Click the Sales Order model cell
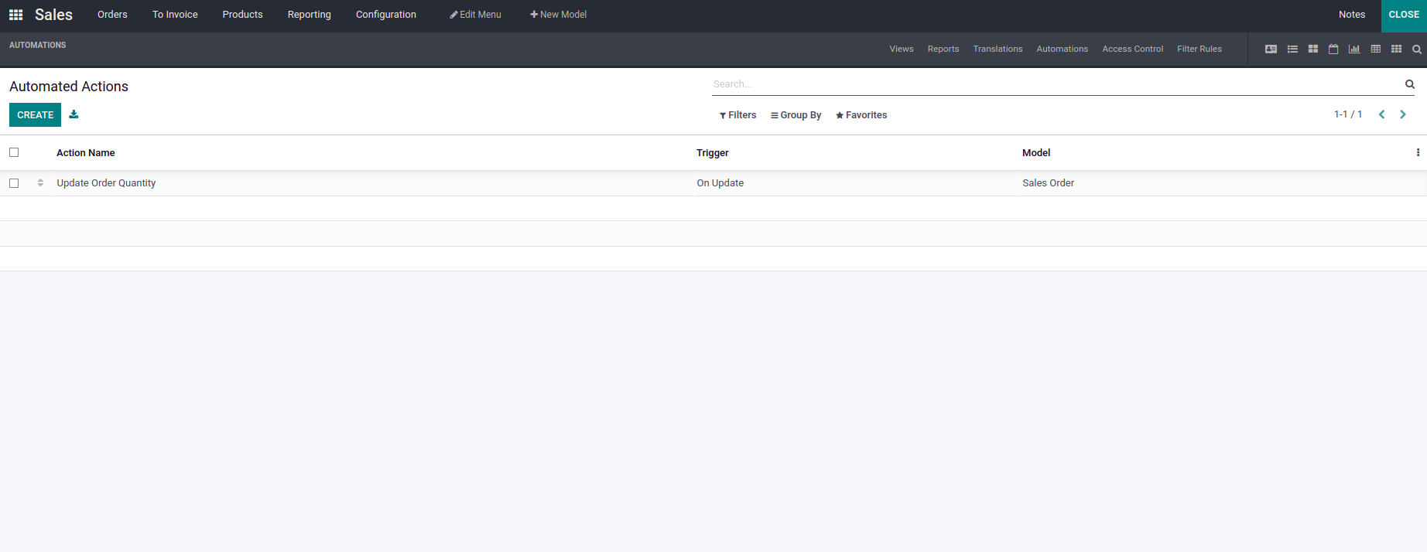This screenshot has height=552, width=1427. tap(1048, 183)
